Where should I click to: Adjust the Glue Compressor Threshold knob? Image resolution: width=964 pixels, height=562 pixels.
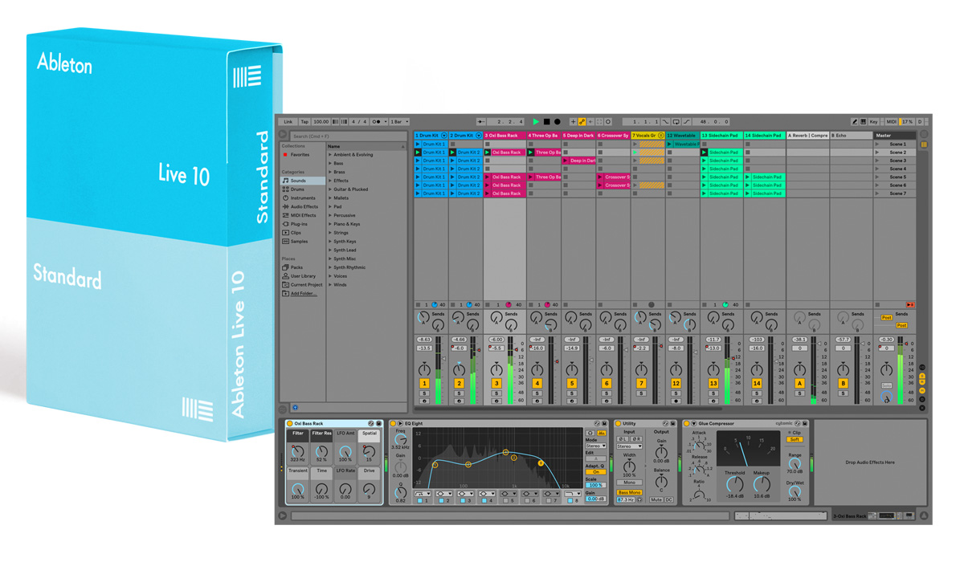point(734,485)
